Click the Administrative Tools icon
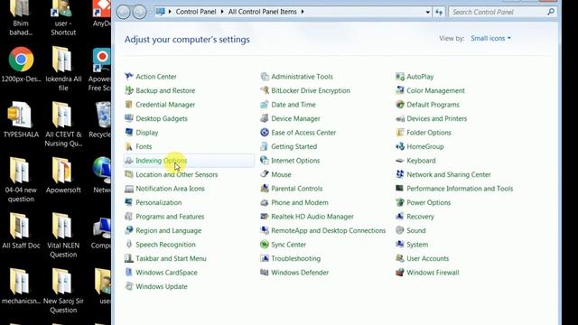The width and height of the screenshot is (578, 325). pyautogui.click(x=265, y=76)
